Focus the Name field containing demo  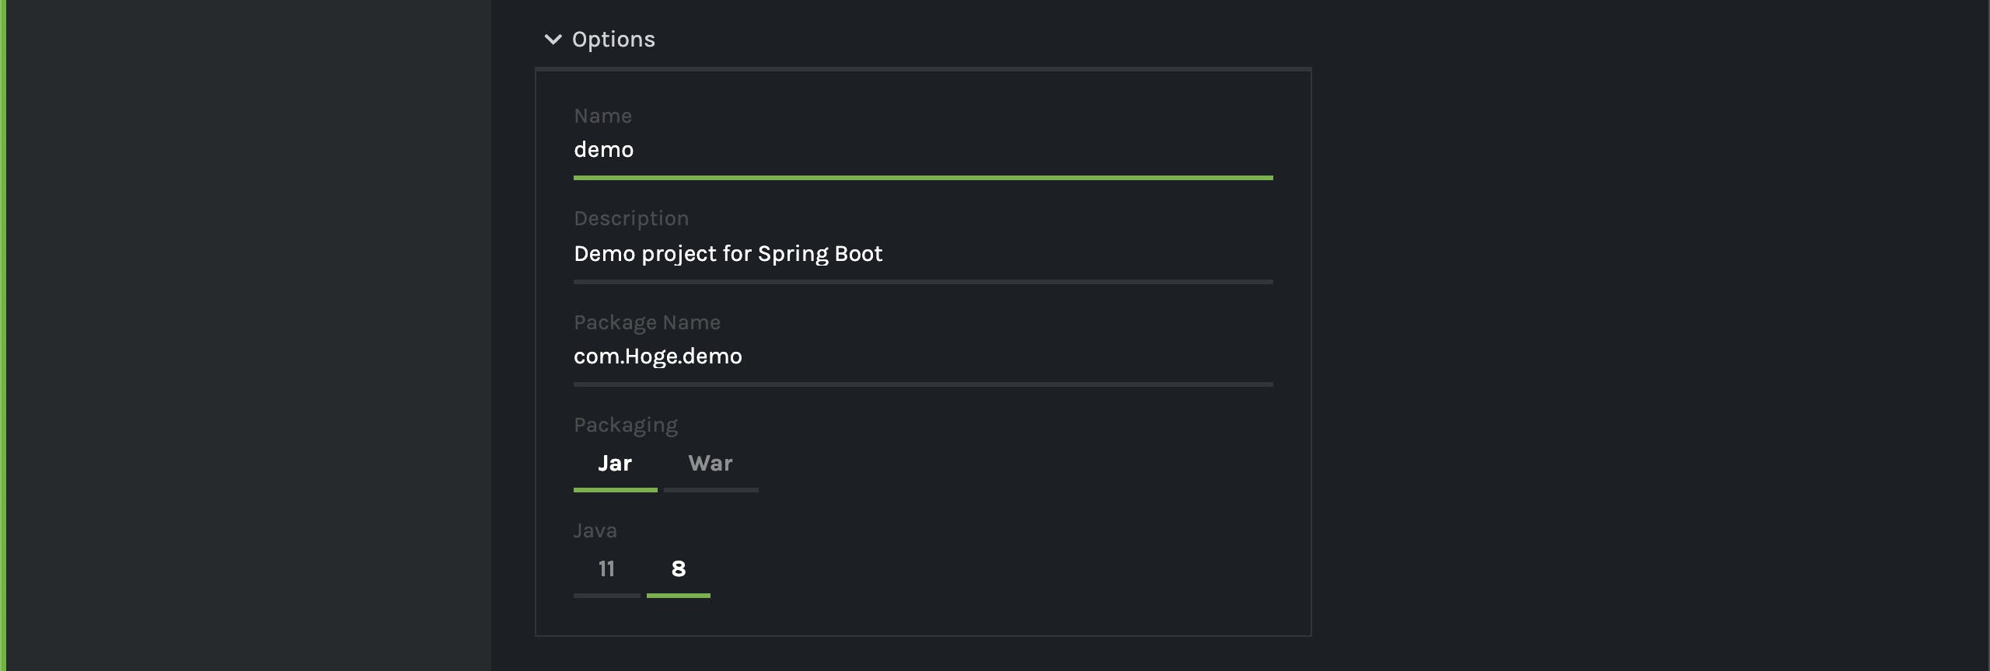(x=923, y=150)
